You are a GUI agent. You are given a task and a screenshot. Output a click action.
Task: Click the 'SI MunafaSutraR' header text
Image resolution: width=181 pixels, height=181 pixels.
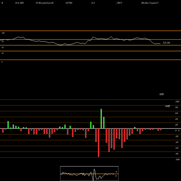(45, 3)
